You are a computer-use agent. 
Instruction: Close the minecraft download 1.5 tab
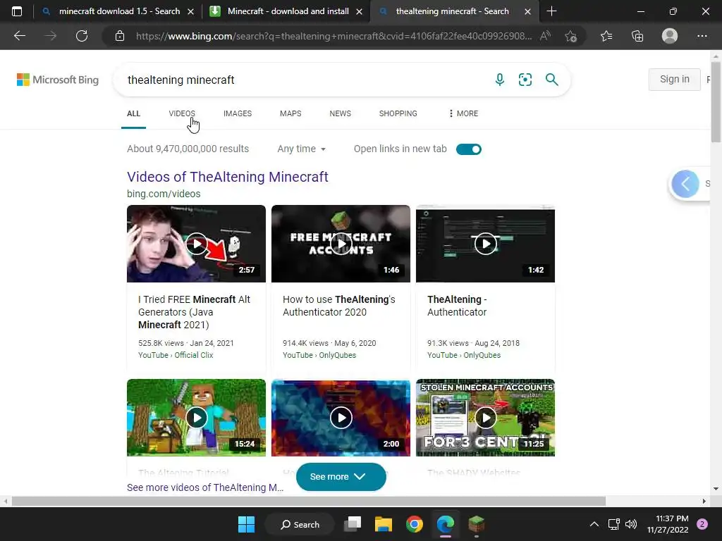(190, 11)
